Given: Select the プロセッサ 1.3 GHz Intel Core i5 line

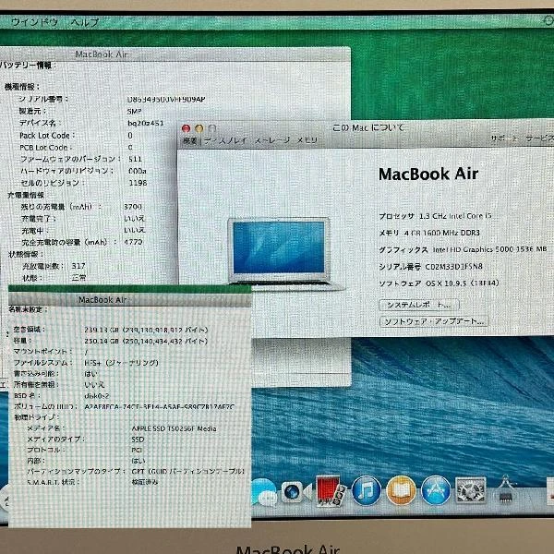Looking at the screenshot, I should pos(435,216).
